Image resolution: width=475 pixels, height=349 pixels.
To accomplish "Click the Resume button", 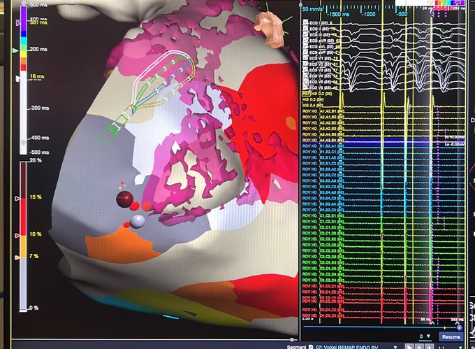I will coord(451,337).
